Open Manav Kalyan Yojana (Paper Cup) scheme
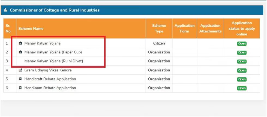Image resolution: width=267 pixels, height=117 pixels. 53,52
